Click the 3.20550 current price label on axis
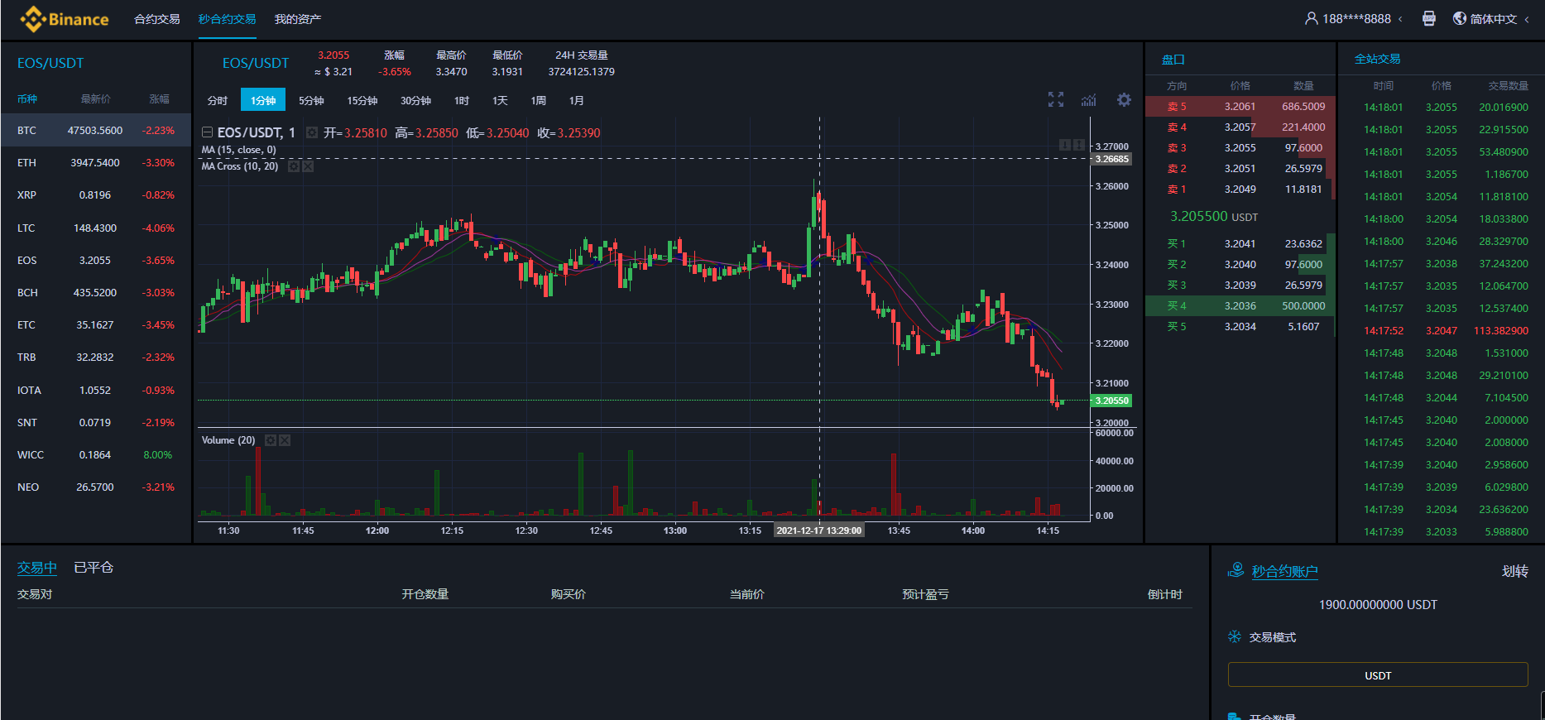Screen dimensions: 1545x720 tap(1111, 401)
